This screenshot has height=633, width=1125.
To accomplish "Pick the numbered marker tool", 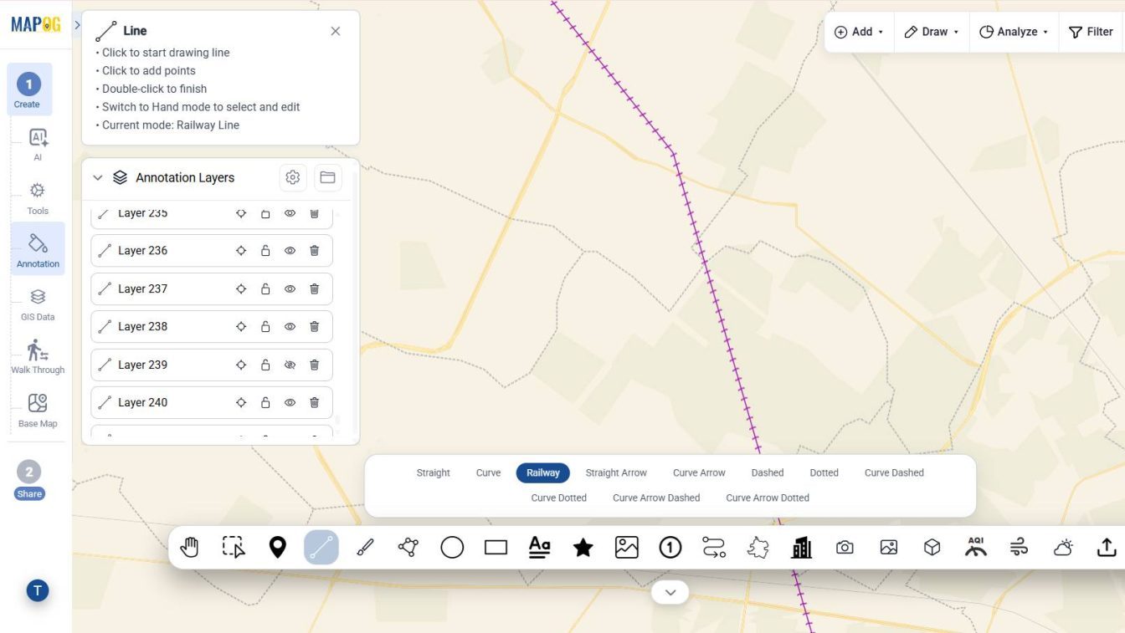I will point(670,548).
